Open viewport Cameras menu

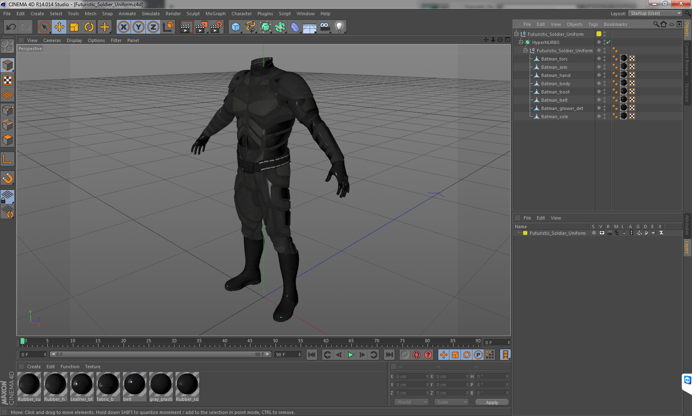52,40
